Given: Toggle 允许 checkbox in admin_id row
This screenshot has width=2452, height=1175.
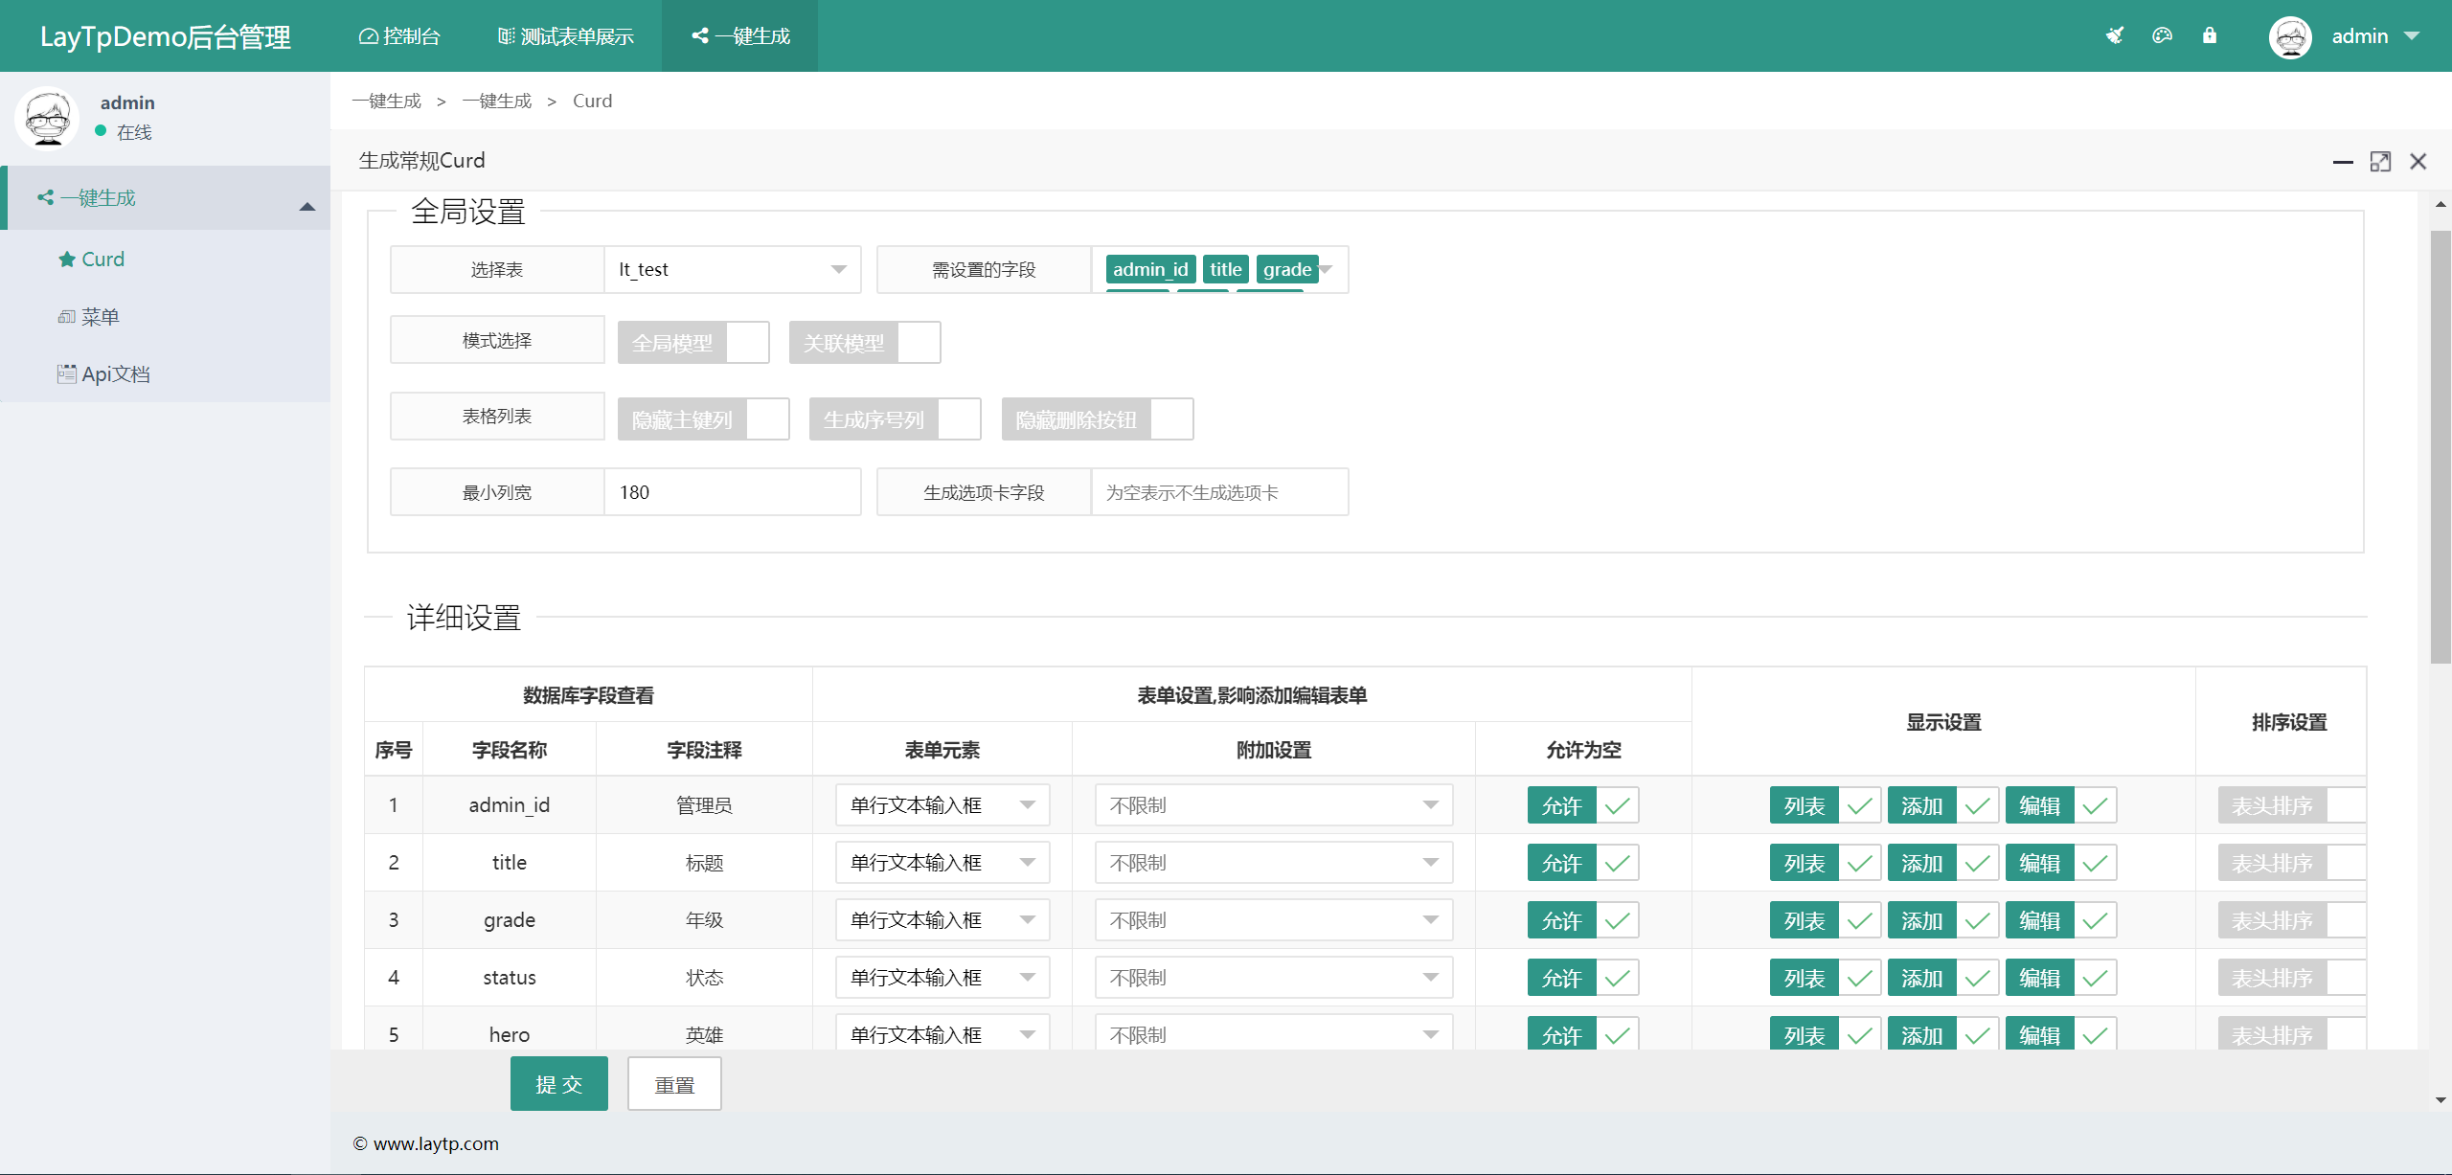Looking at the screenshot, I should coord(1583,806).
